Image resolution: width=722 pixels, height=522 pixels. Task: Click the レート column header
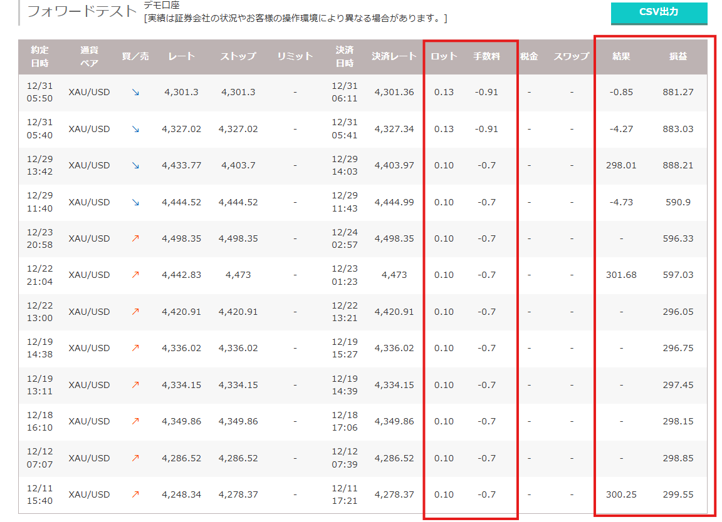181,56
